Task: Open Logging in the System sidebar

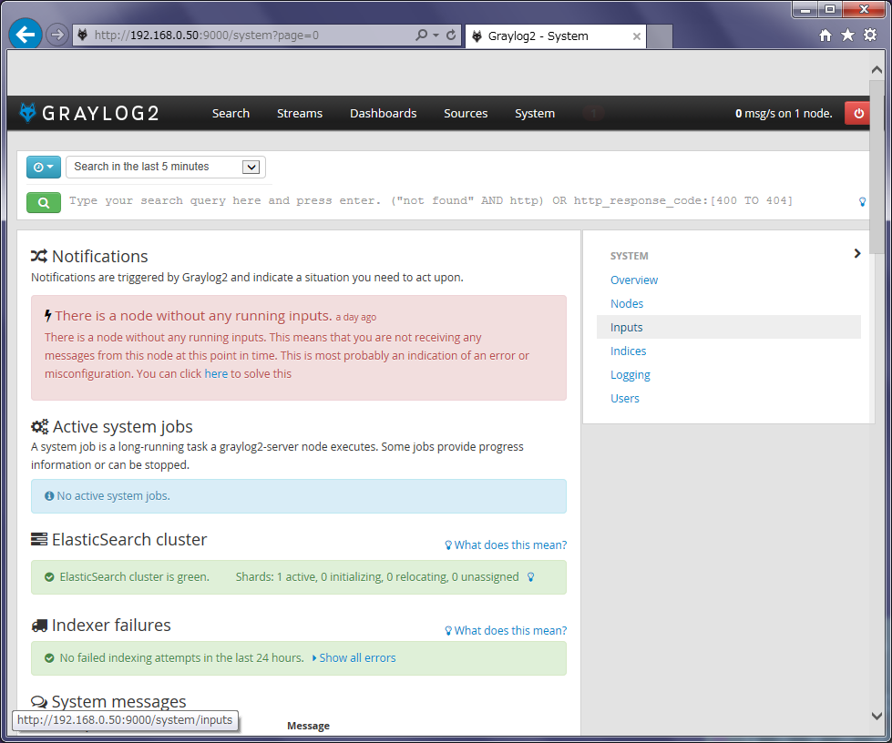Action: coord(631,374)
